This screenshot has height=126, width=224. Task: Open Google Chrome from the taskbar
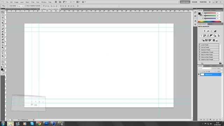(39, 124)
